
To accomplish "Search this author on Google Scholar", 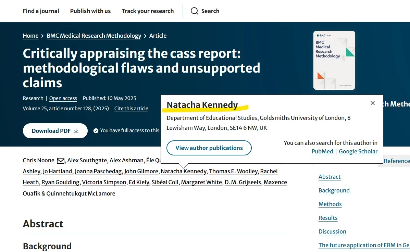I will click(x=358, y=151).
